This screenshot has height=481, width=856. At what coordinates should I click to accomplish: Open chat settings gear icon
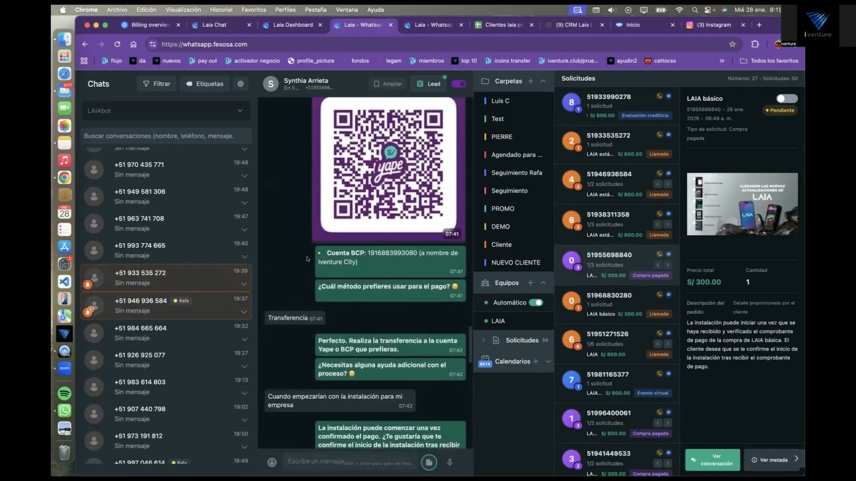coord(241,84)
